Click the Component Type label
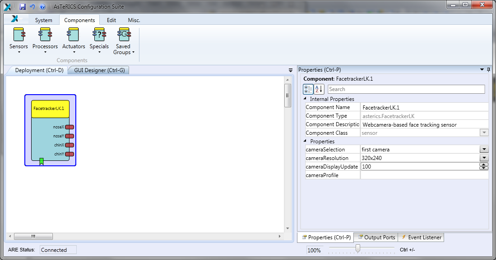 (x=326, y=116)
